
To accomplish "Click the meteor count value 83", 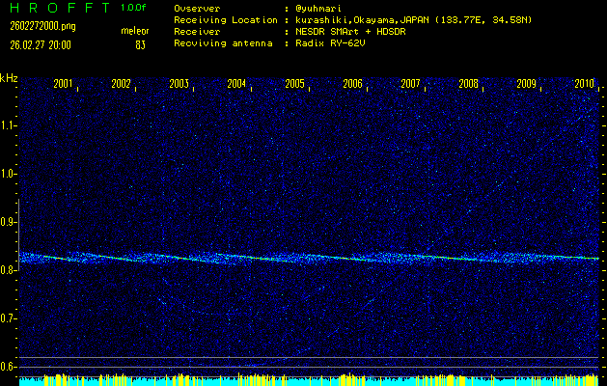I will (141, 43).
